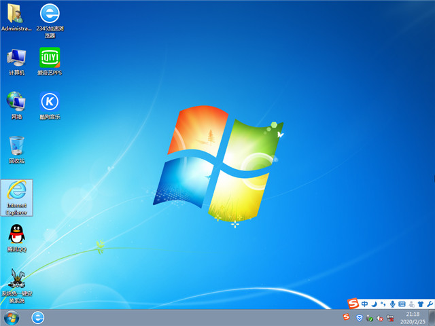The width and height of the screenshot is (435, 326).
Task: Click the safely remove hardware tray icon
Action: pyautogui.click(x=370, y=319)
